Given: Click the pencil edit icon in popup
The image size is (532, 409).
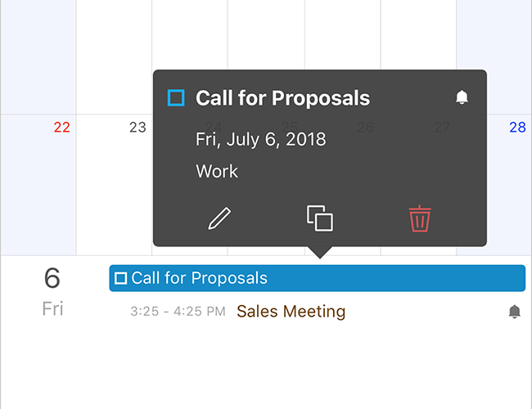Looking at the screenshot, I should click(219, 218).
